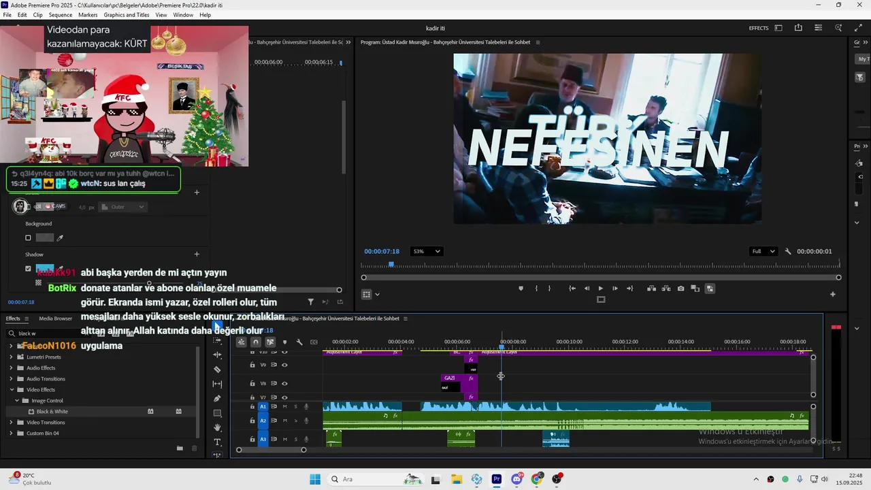871x490 pixels.
Task: Toggle the lock on track V8
Action: (x=252, y=383)
